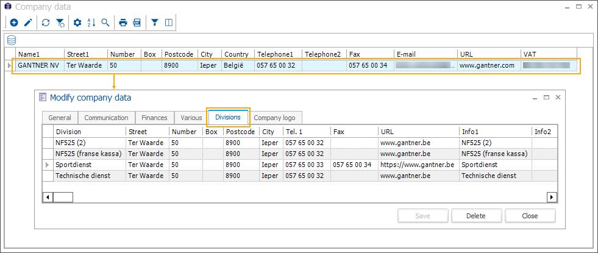Click the Telephone2 column header
The width and height of the screenshot is (598, 253).
(324, 54)
